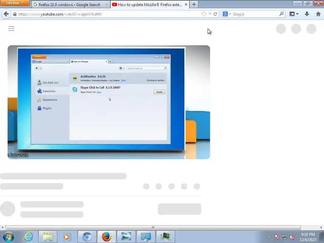Restore down the Firefox window
The image size is (324, 243).
308,3
